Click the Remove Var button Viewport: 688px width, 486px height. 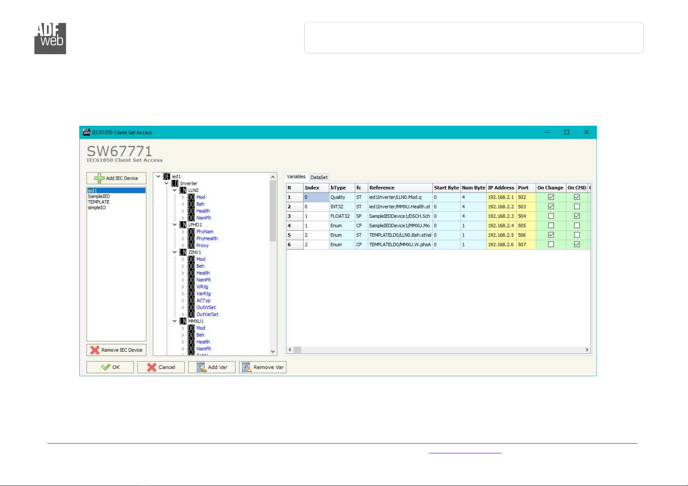click(x=263, y=367)
